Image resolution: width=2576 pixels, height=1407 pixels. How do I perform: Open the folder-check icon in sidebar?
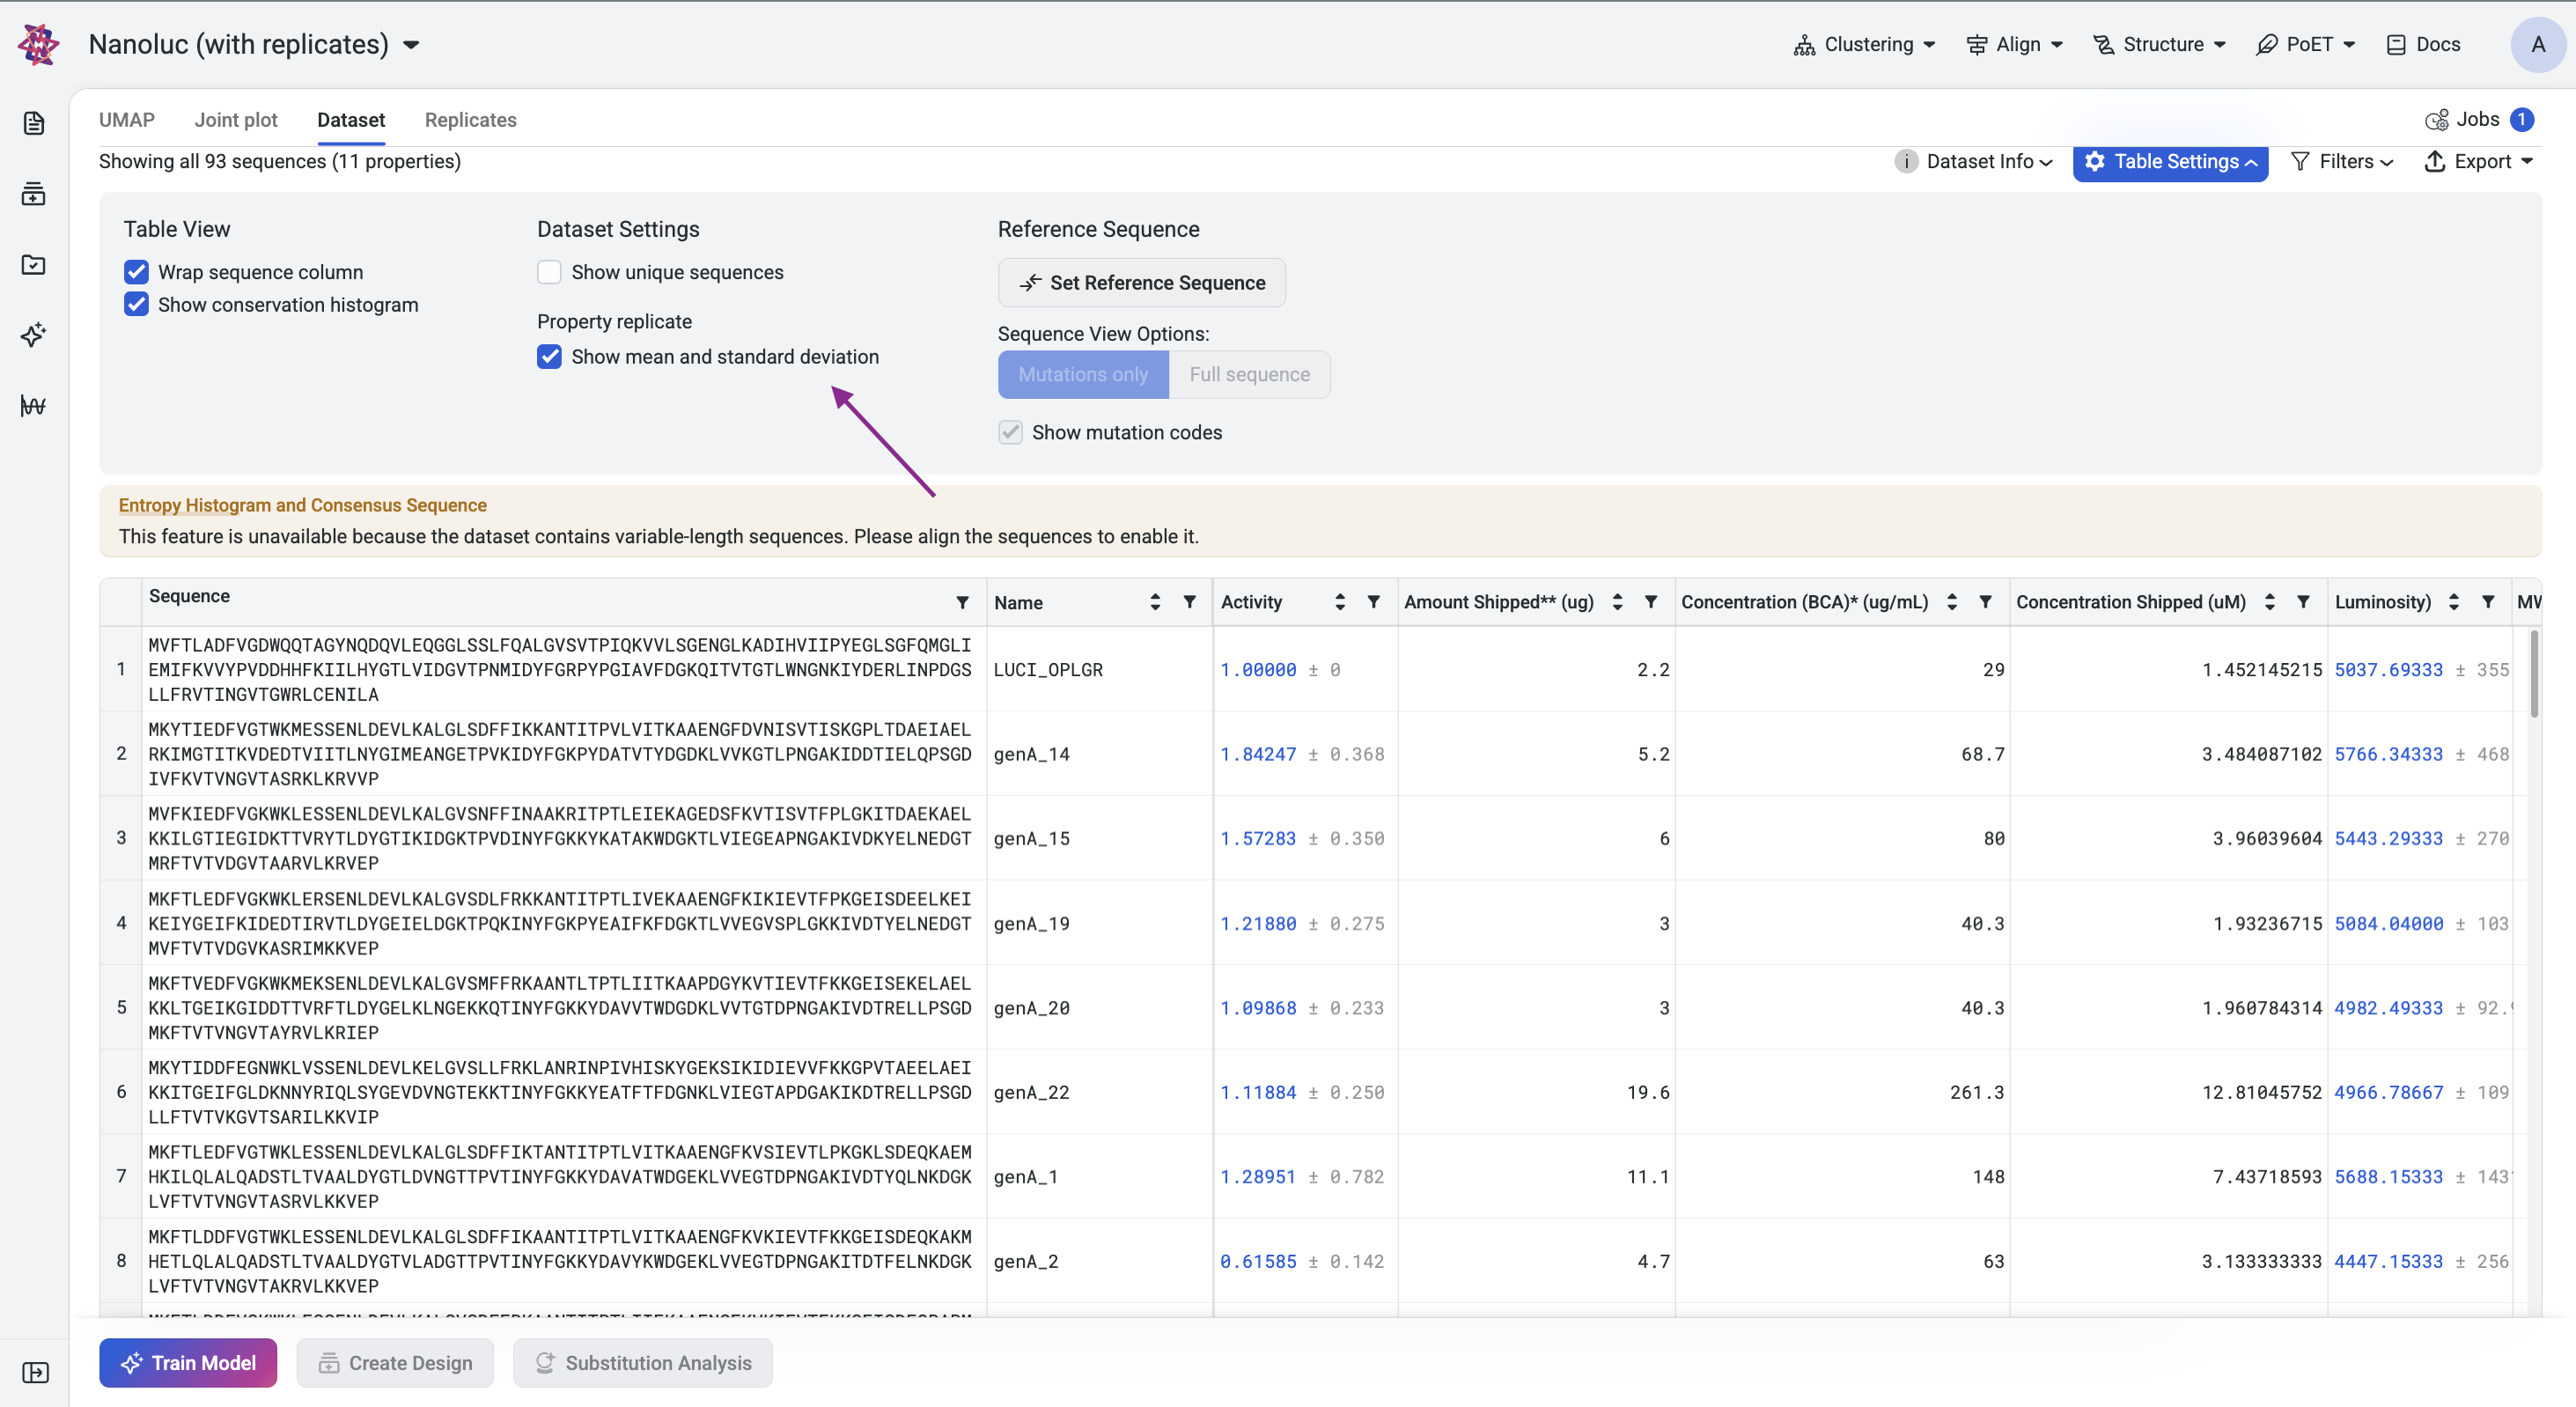point(34,264)
